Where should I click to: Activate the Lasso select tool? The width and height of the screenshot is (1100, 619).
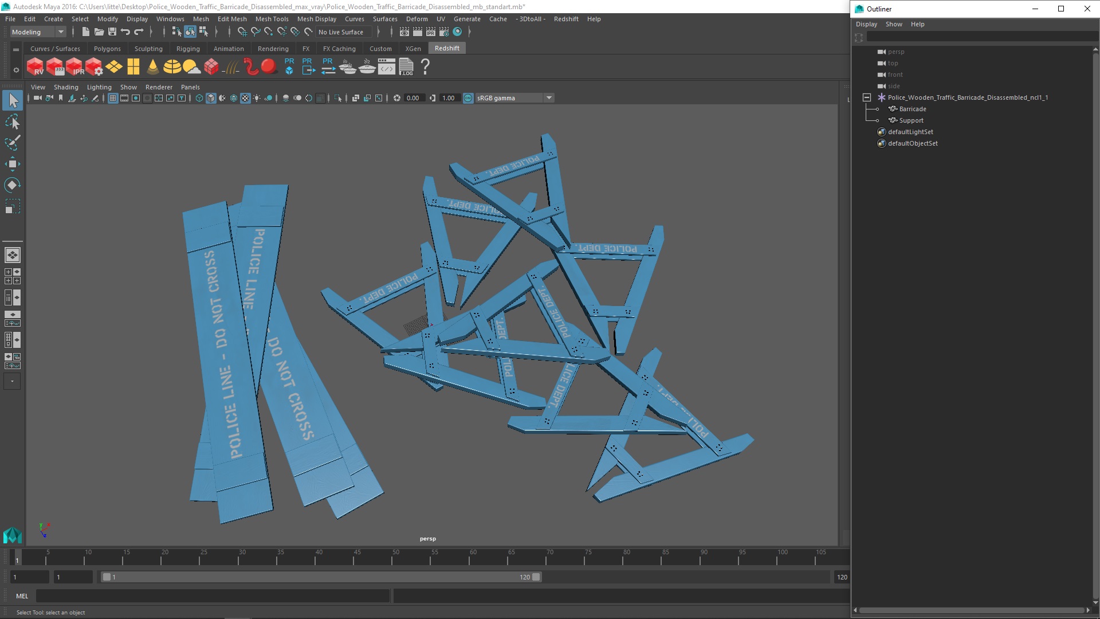tap(13, 122)
